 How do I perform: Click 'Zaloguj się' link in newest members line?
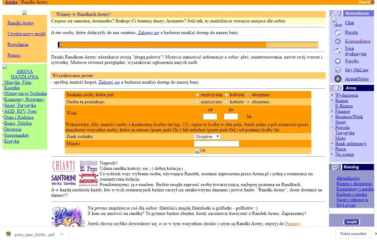[x=149, y=33]
